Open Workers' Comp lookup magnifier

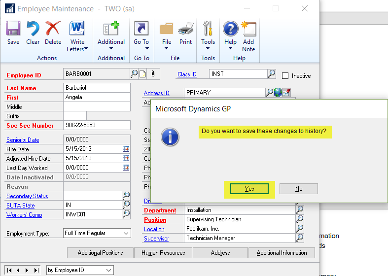(x=126, y=214)
